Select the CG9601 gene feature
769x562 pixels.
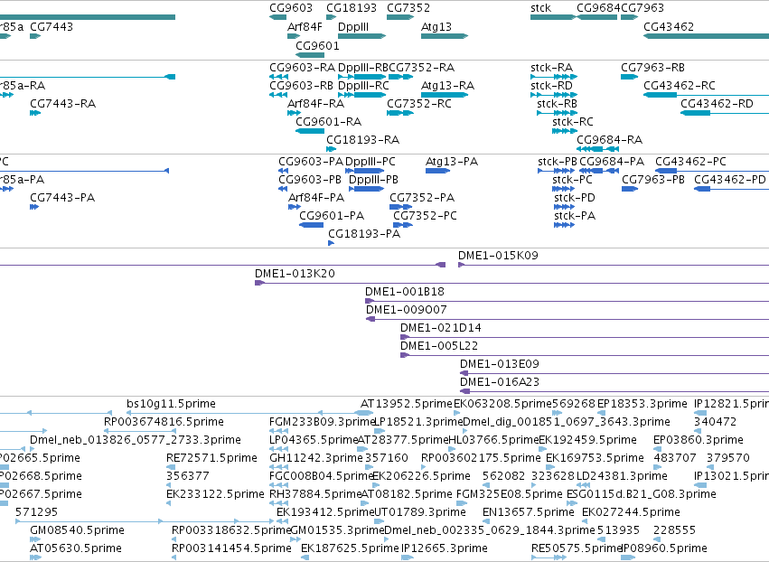[310, 55]
